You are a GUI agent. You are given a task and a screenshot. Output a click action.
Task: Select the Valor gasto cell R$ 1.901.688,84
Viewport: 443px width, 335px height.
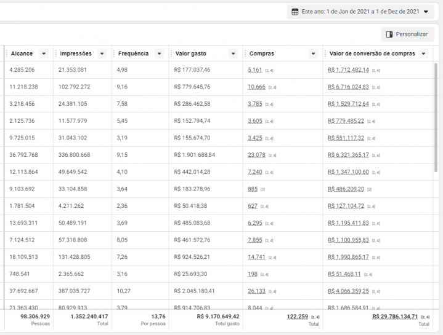coord(195,155)
